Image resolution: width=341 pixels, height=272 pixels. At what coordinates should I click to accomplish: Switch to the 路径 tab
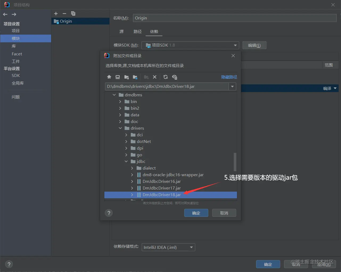click(x=138, y=31)
